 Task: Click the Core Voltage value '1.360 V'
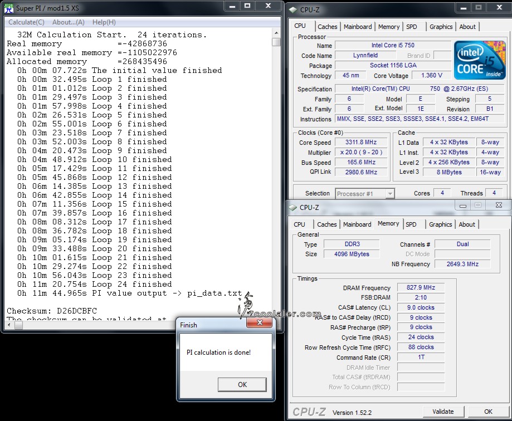coord(431,75)
